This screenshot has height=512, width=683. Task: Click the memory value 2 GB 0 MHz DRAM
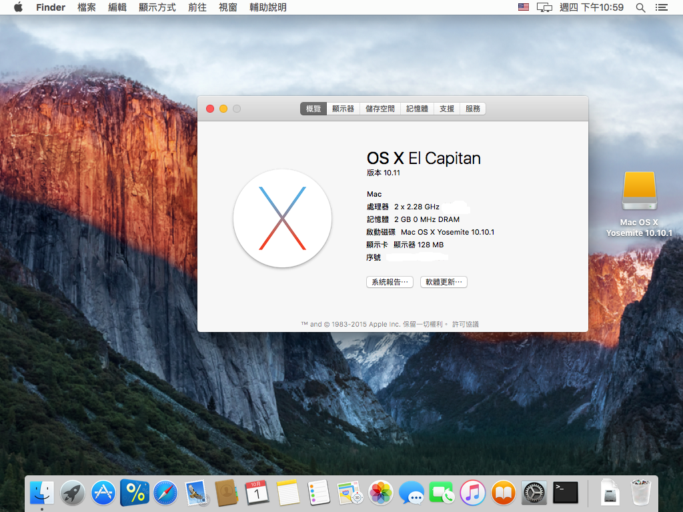(x=427, y=219)
